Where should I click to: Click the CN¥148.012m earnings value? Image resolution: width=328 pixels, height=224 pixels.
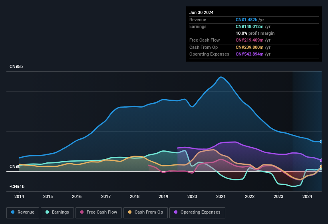pos(250,26)
